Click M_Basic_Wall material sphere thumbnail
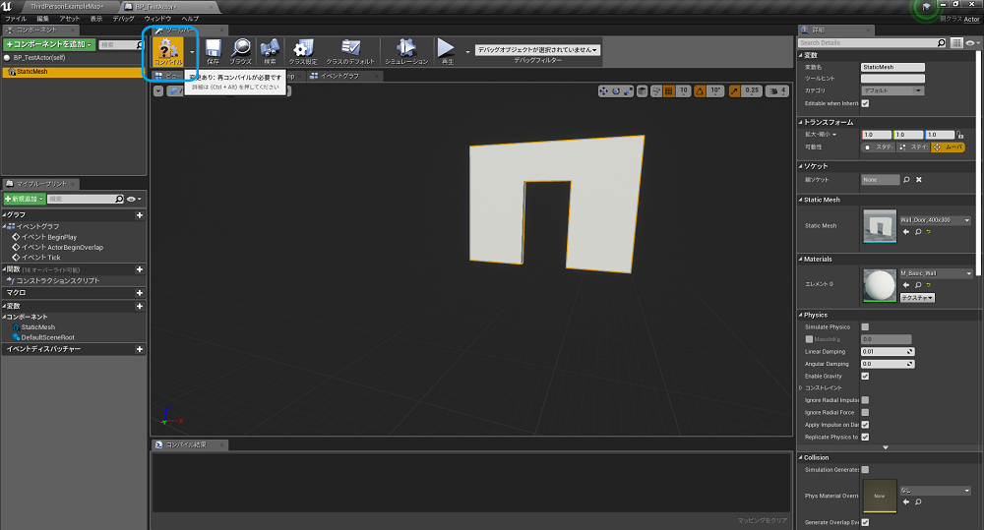984x530 pixels. tap(880, 285)
